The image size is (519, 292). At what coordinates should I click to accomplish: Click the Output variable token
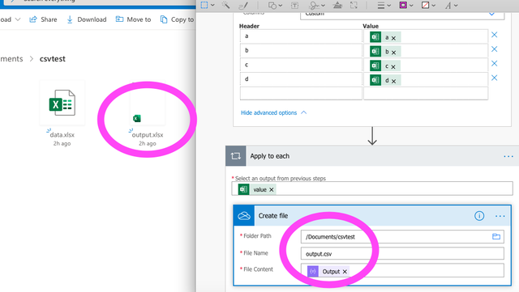click(x=328, y=272)
